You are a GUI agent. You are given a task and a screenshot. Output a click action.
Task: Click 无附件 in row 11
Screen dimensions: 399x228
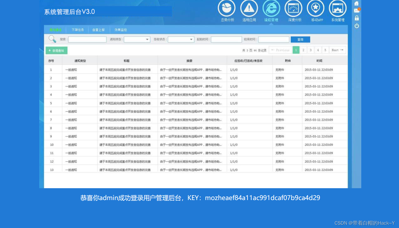280,153
